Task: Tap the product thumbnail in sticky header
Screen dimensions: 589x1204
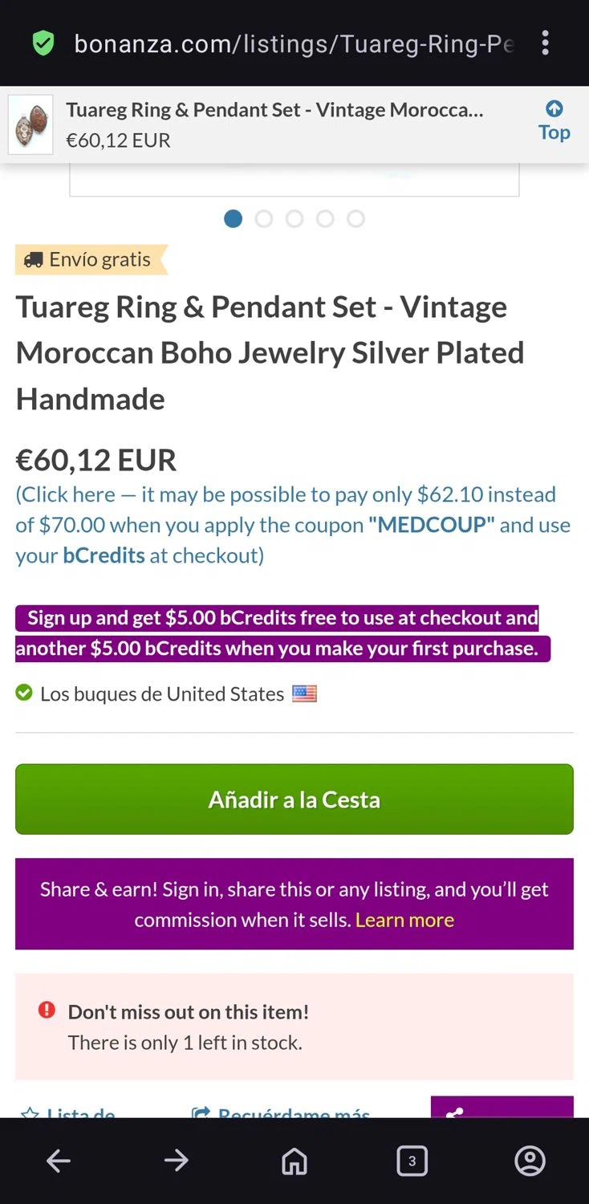Action: coord(30,124)
